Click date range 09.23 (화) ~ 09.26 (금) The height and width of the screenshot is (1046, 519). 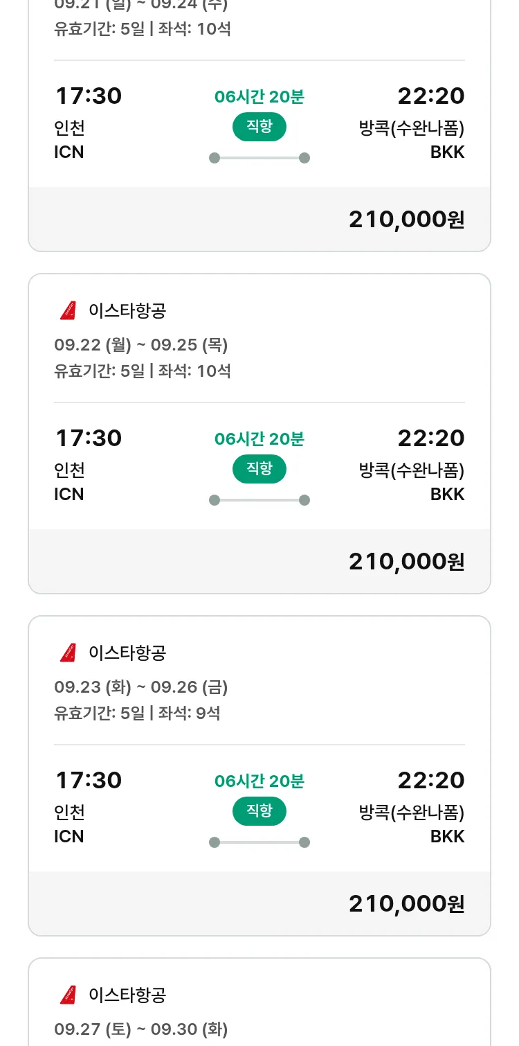tap(140, 687)
